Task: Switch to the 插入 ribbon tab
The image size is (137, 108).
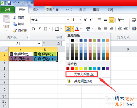Action: point(36,10)
